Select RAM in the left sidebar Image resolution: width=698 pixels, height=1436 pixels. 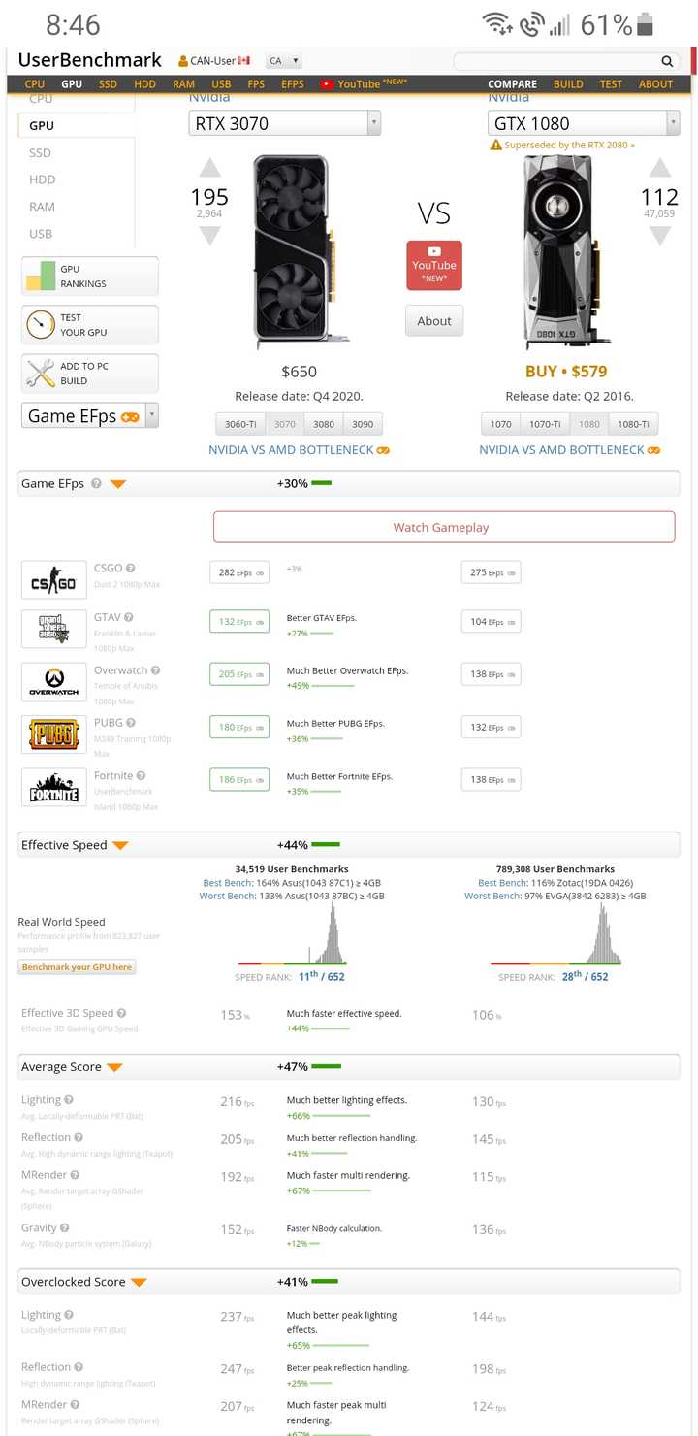pyautogui.click(x=43, y=207)
